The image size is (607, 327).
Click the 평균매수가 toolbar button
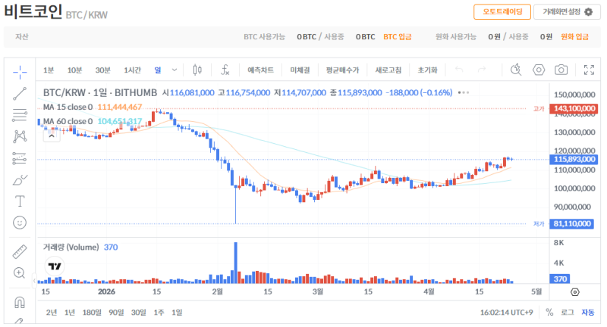[342, 70]
